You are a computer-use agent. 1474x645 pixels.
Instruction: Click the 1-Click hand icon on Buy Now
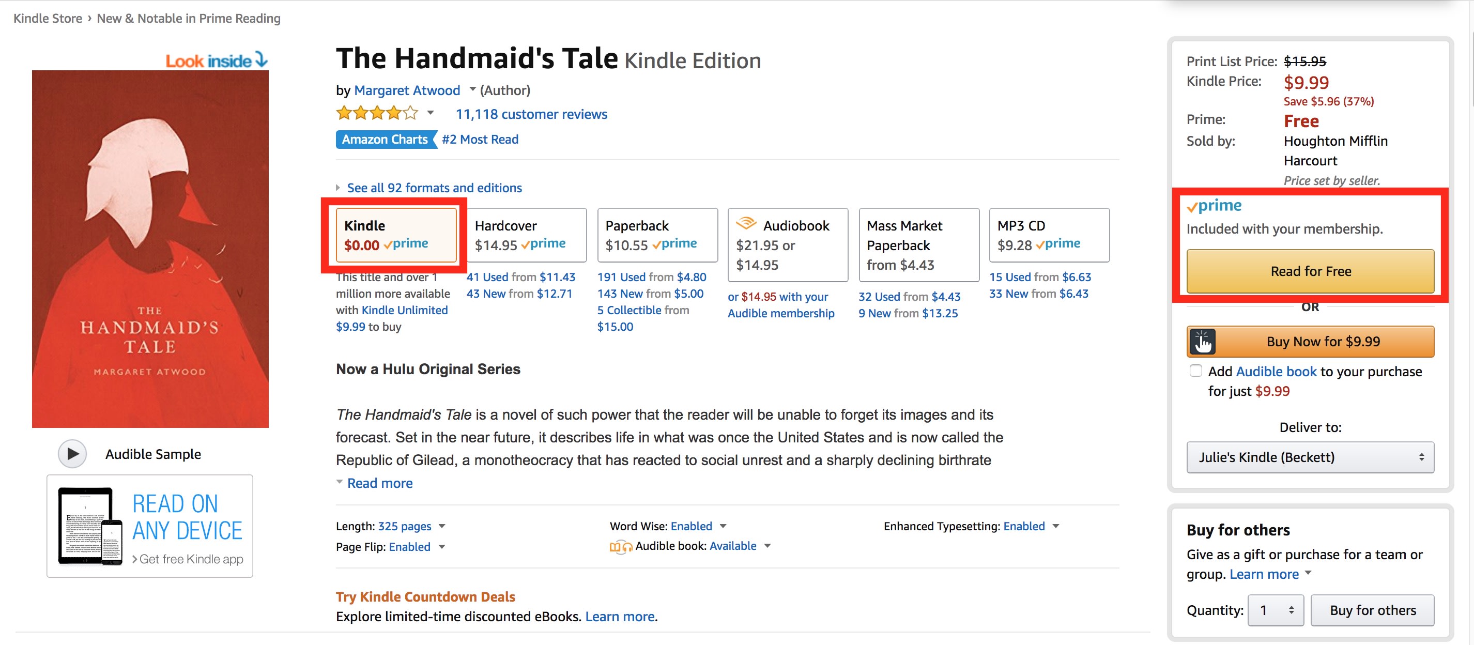click(1202, 342)
